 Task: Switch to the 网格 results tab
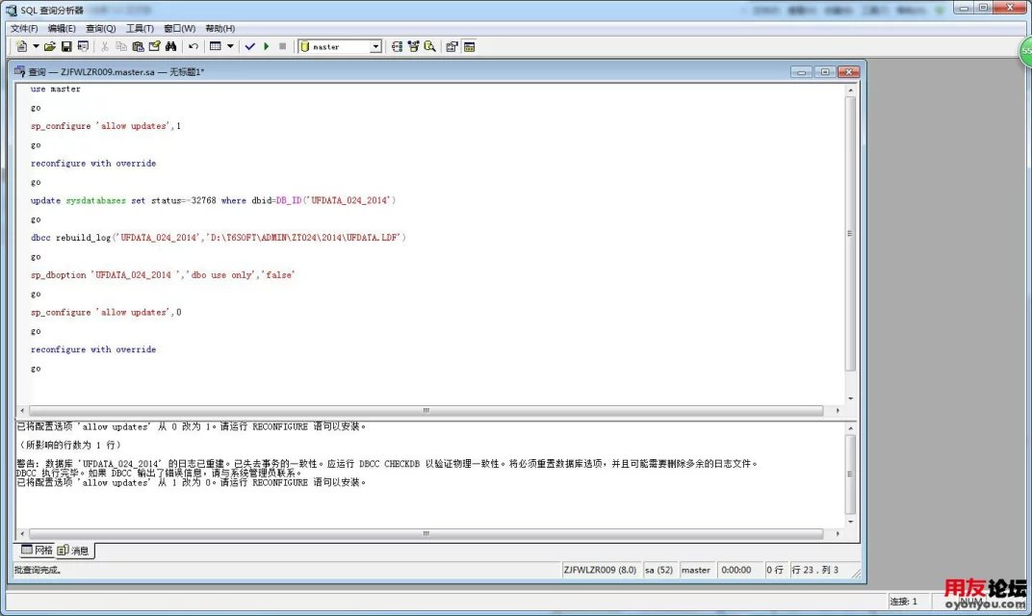[x=37, y=551]
